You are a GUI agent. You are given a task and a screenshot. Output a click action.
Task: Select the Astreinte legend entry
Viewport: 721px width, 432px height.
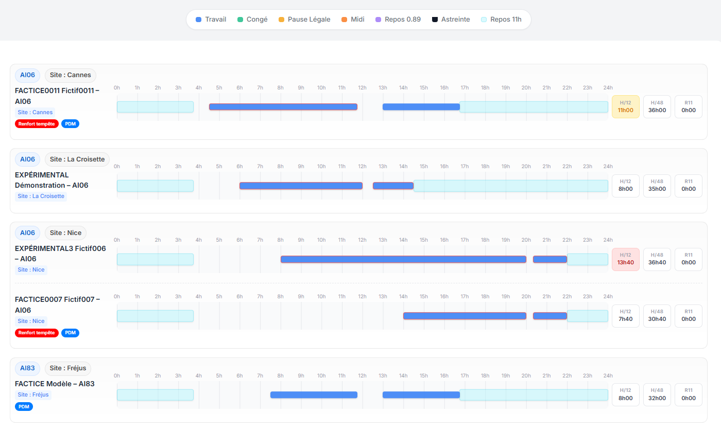(451, 20)
